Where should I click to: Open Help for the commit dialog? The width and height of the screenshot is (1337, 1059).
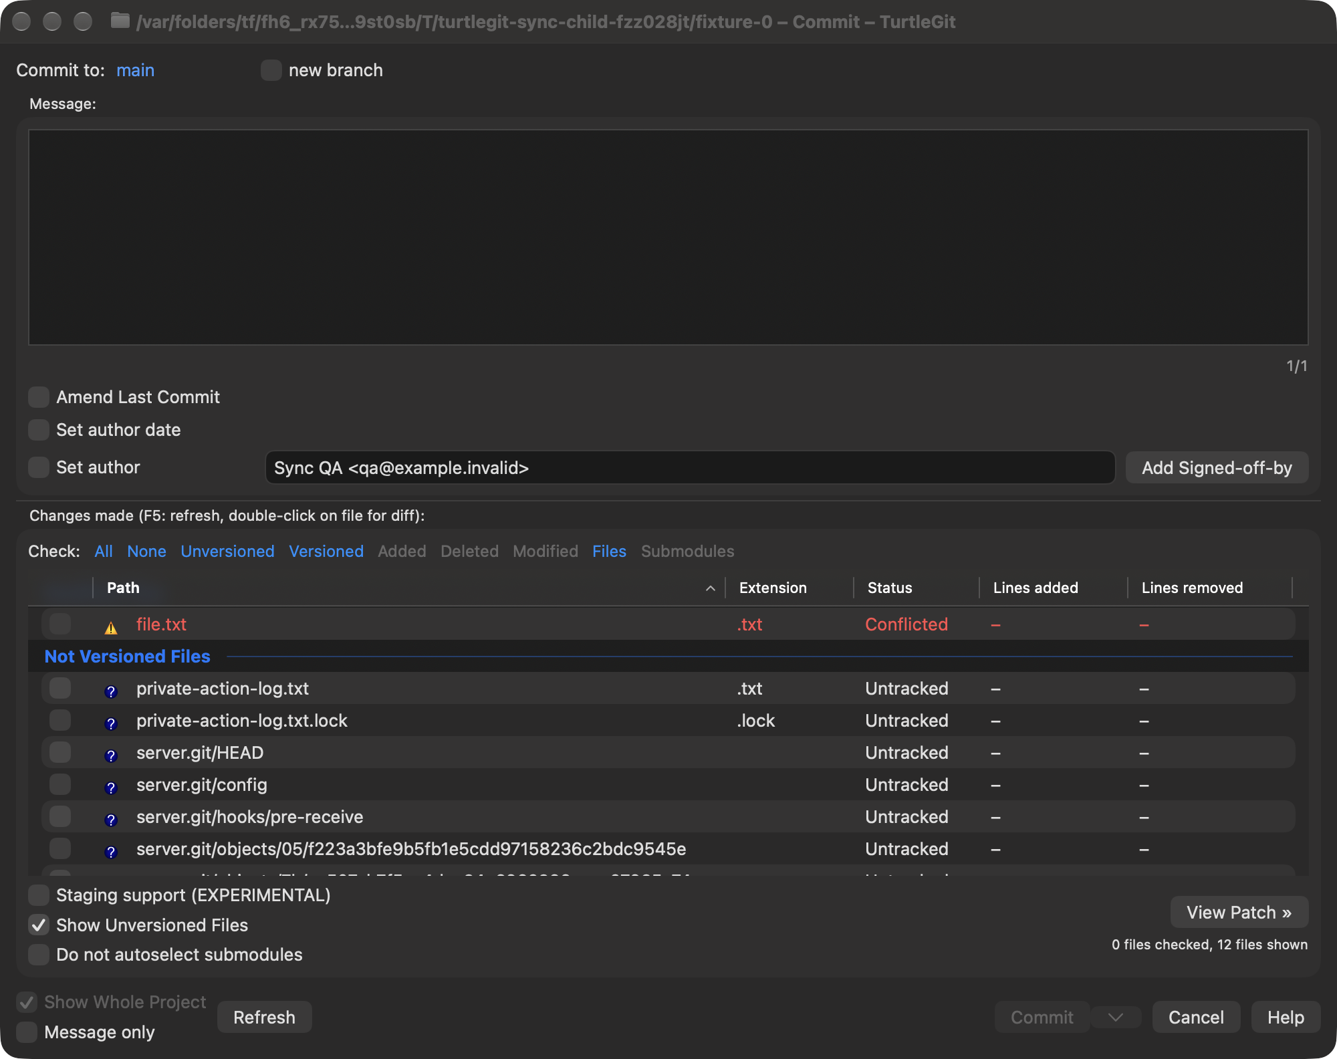(x=1286, y=1018)
